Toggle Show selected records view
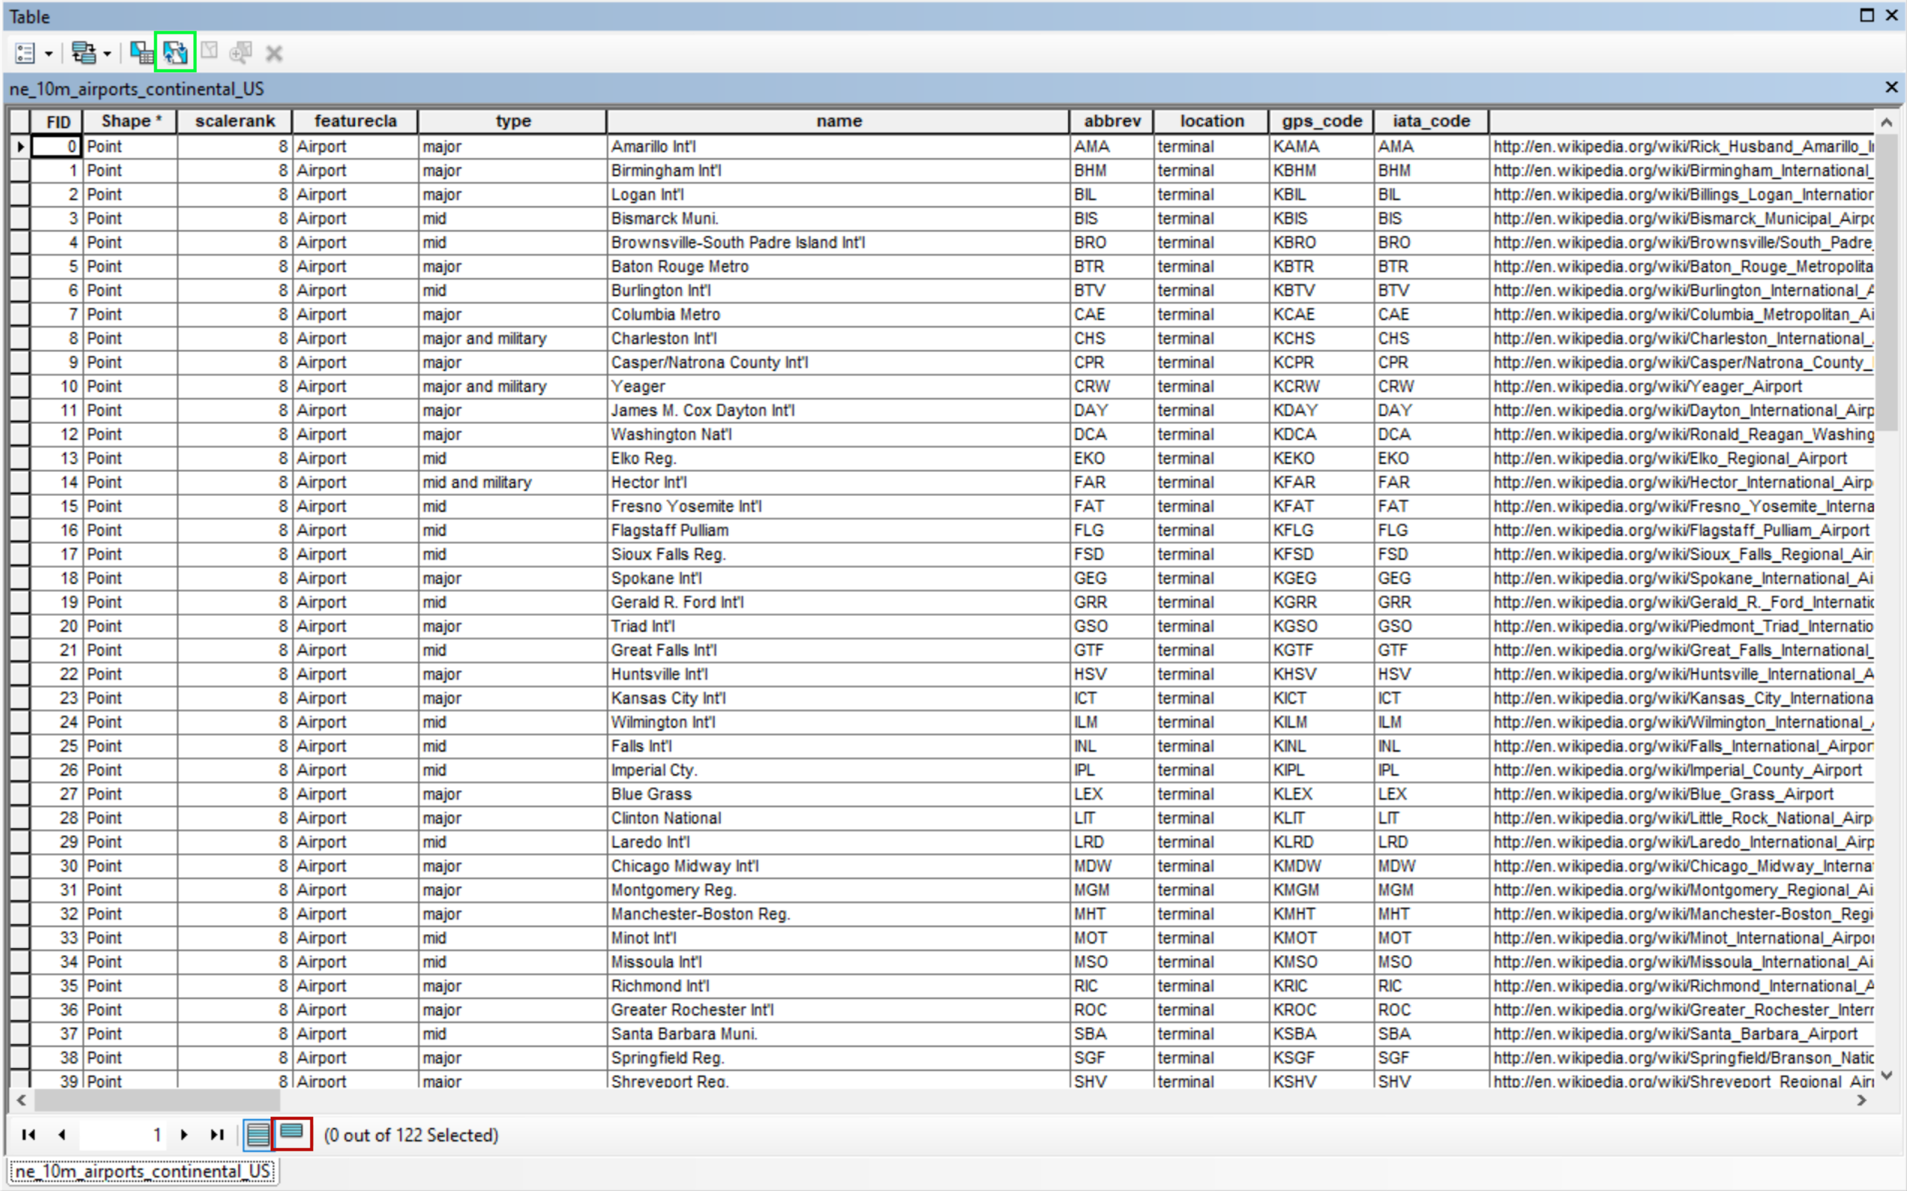Viewport: 1907px width, 1191px height. coord(291,1134)
